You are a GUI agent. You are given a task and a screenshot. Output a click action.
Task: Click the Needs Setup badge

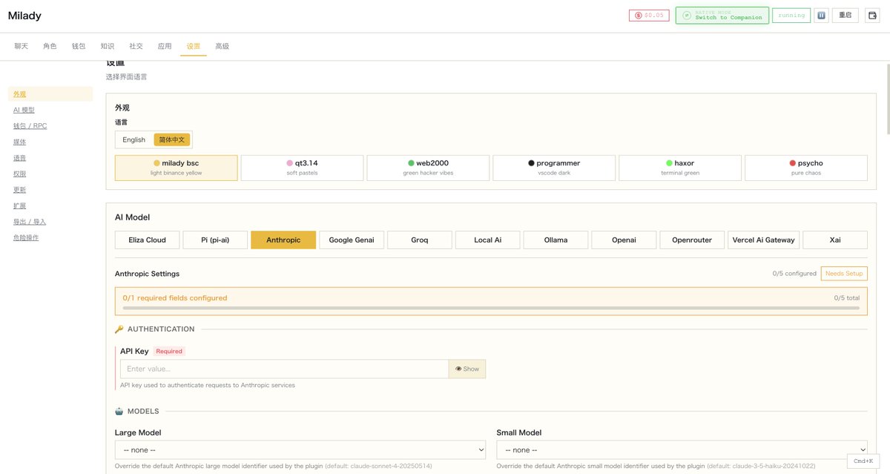[844, 274]
